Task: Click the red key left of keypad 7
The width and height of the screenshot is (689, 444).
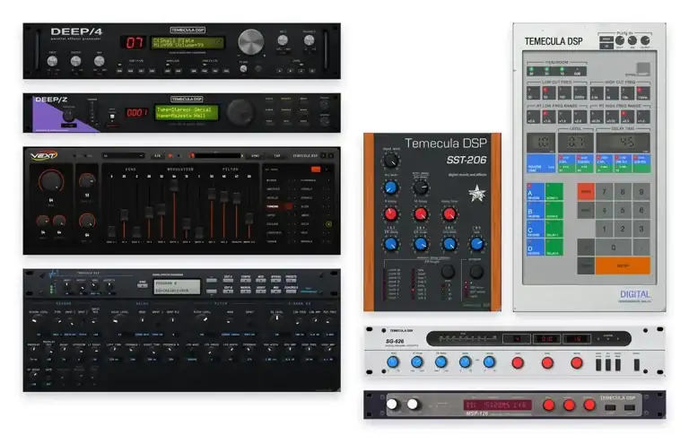Action: [586, 192]
